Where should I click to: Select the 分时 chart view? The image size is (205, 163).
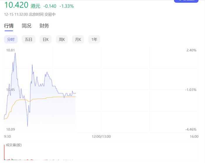click(x=11, y=39)
